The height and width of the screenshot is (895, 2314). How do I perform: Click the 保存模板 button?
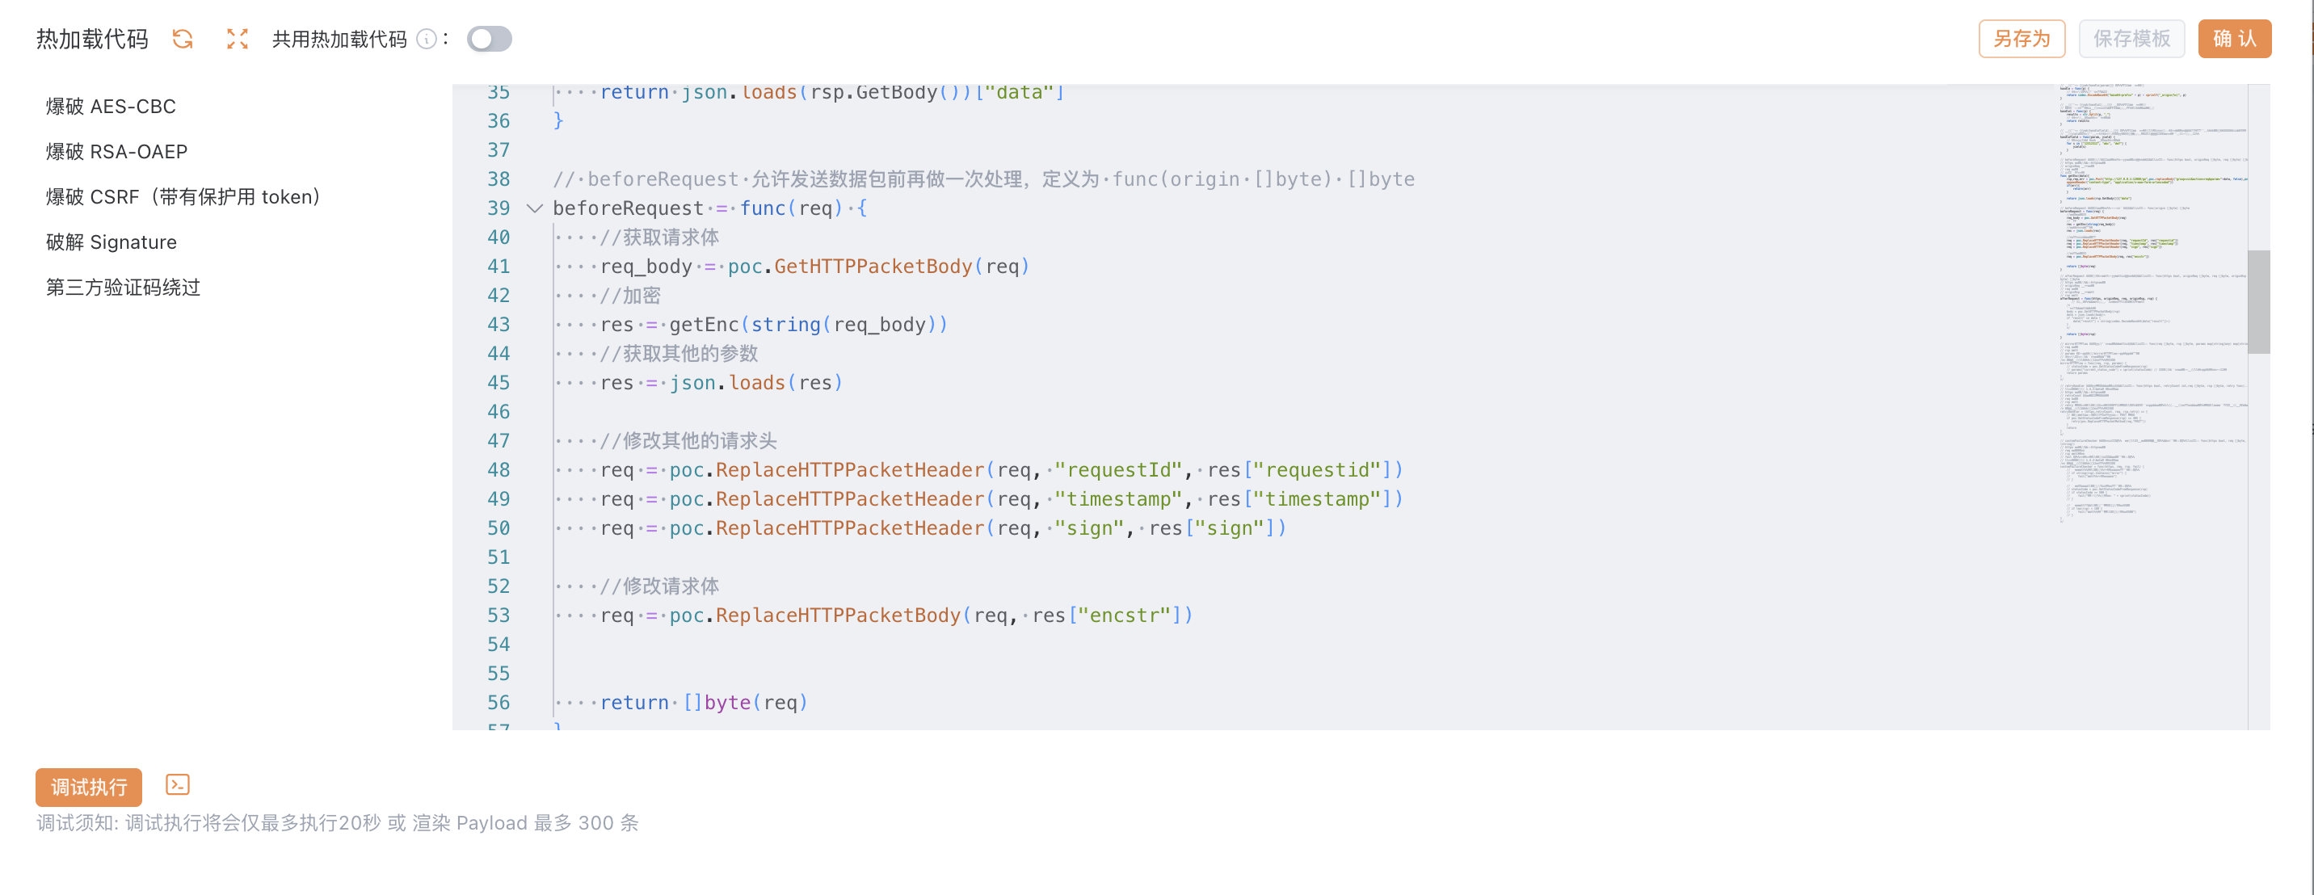[x=2131, y=39]
